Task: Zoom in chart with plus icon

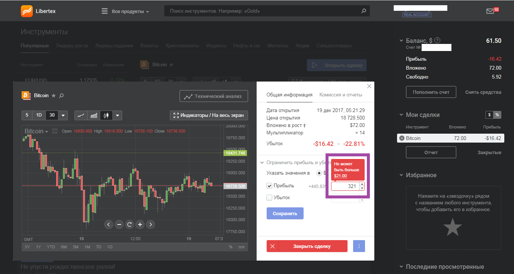Action: pyautogui.click(x=140, y=224)
